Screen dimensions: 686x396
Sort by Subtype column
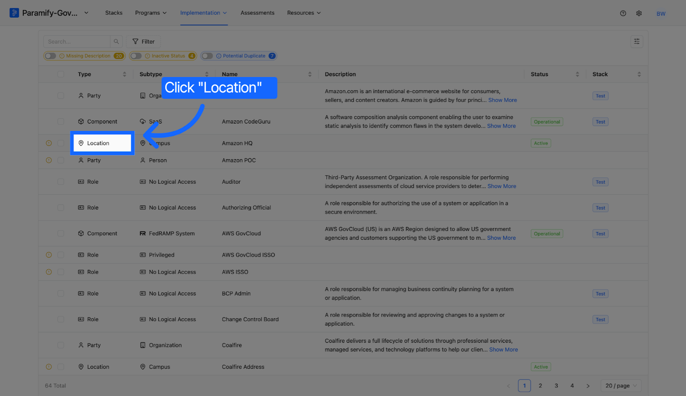207,74
